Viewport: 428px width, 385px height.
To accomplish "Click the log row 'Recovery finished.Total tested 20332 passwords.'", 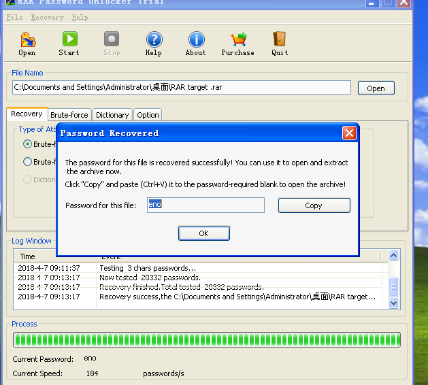I will [198, 287].
